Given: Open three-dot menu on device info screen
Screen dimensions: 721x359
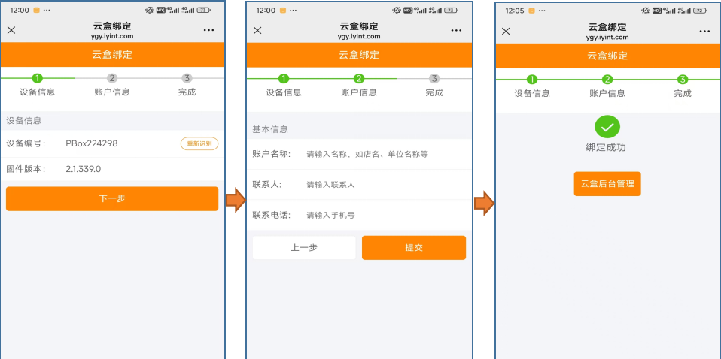Looking at the screenshot, I should coord(208,30).
